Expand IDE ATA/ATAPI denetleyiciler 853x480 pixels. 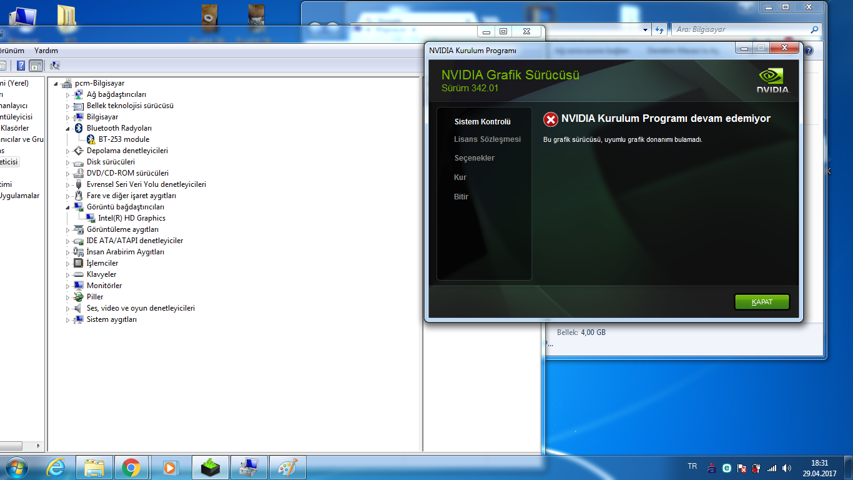(x=68, y=241)
